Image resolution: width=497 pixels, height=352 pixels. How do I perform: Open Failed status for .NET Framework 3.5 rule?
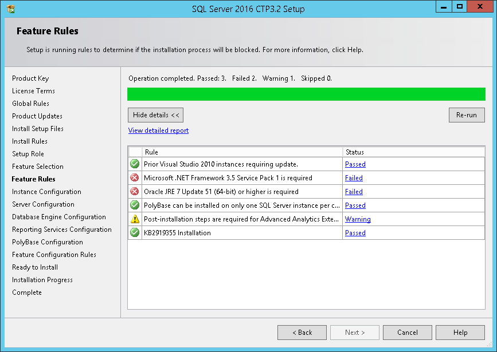[354, 178]
